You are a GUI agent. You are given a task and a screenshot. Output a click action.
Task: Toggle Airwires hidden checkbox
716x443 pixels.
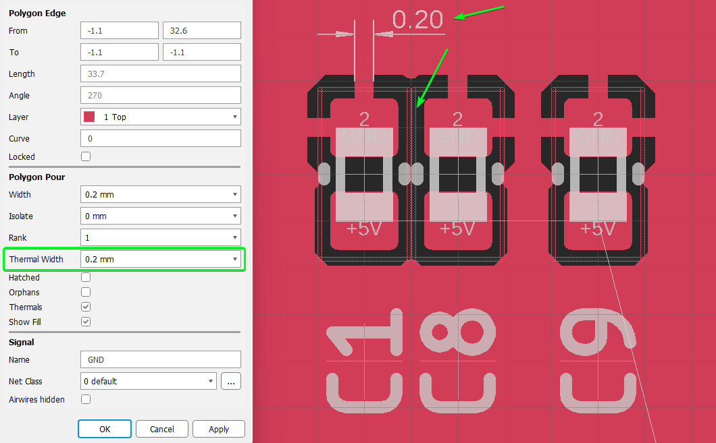[86, 399]
